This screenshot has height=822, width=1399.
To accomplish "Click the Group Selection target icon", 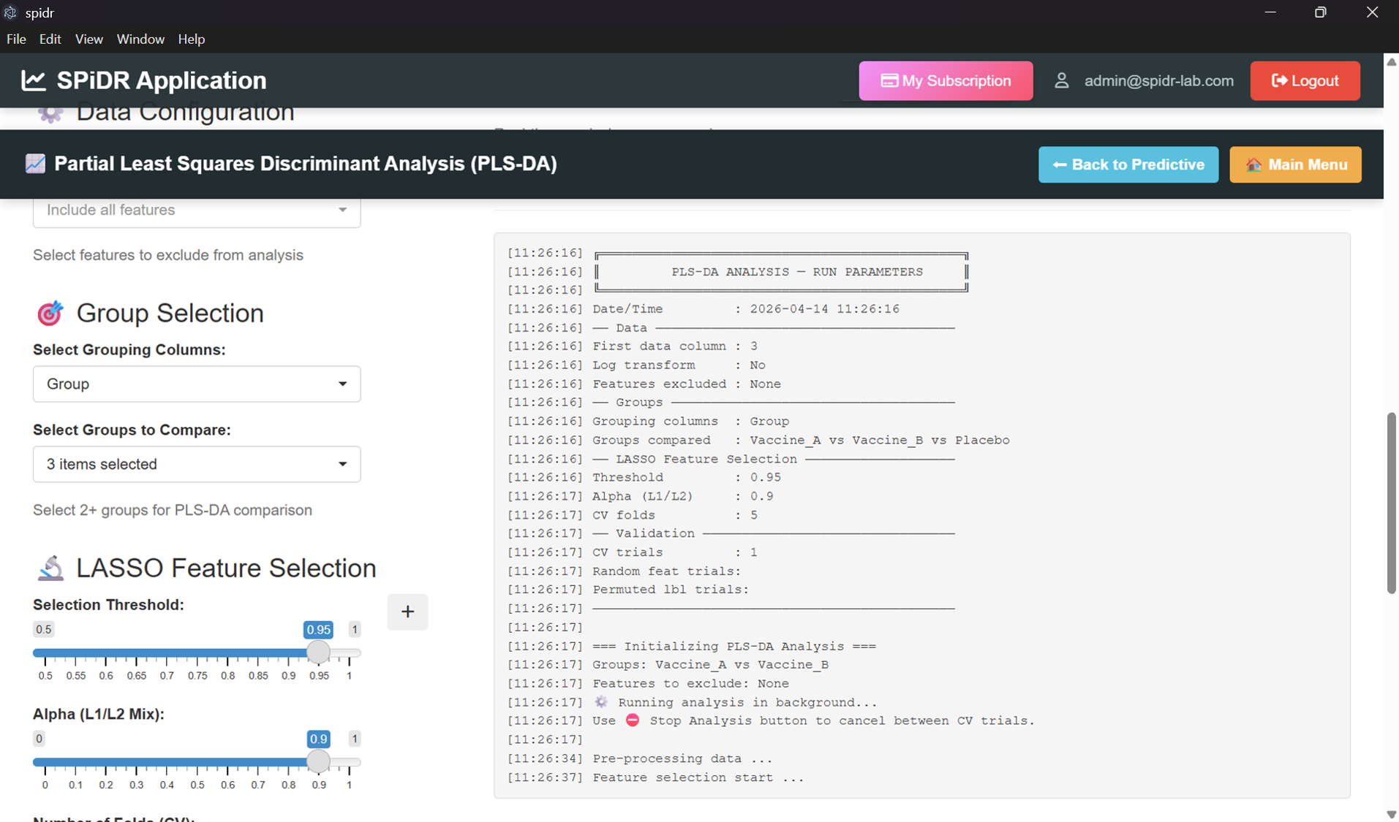I will pos(50,313).
